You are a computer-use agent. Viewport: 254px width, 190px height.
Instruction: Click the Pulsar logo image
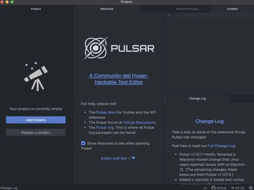(119, 48)
